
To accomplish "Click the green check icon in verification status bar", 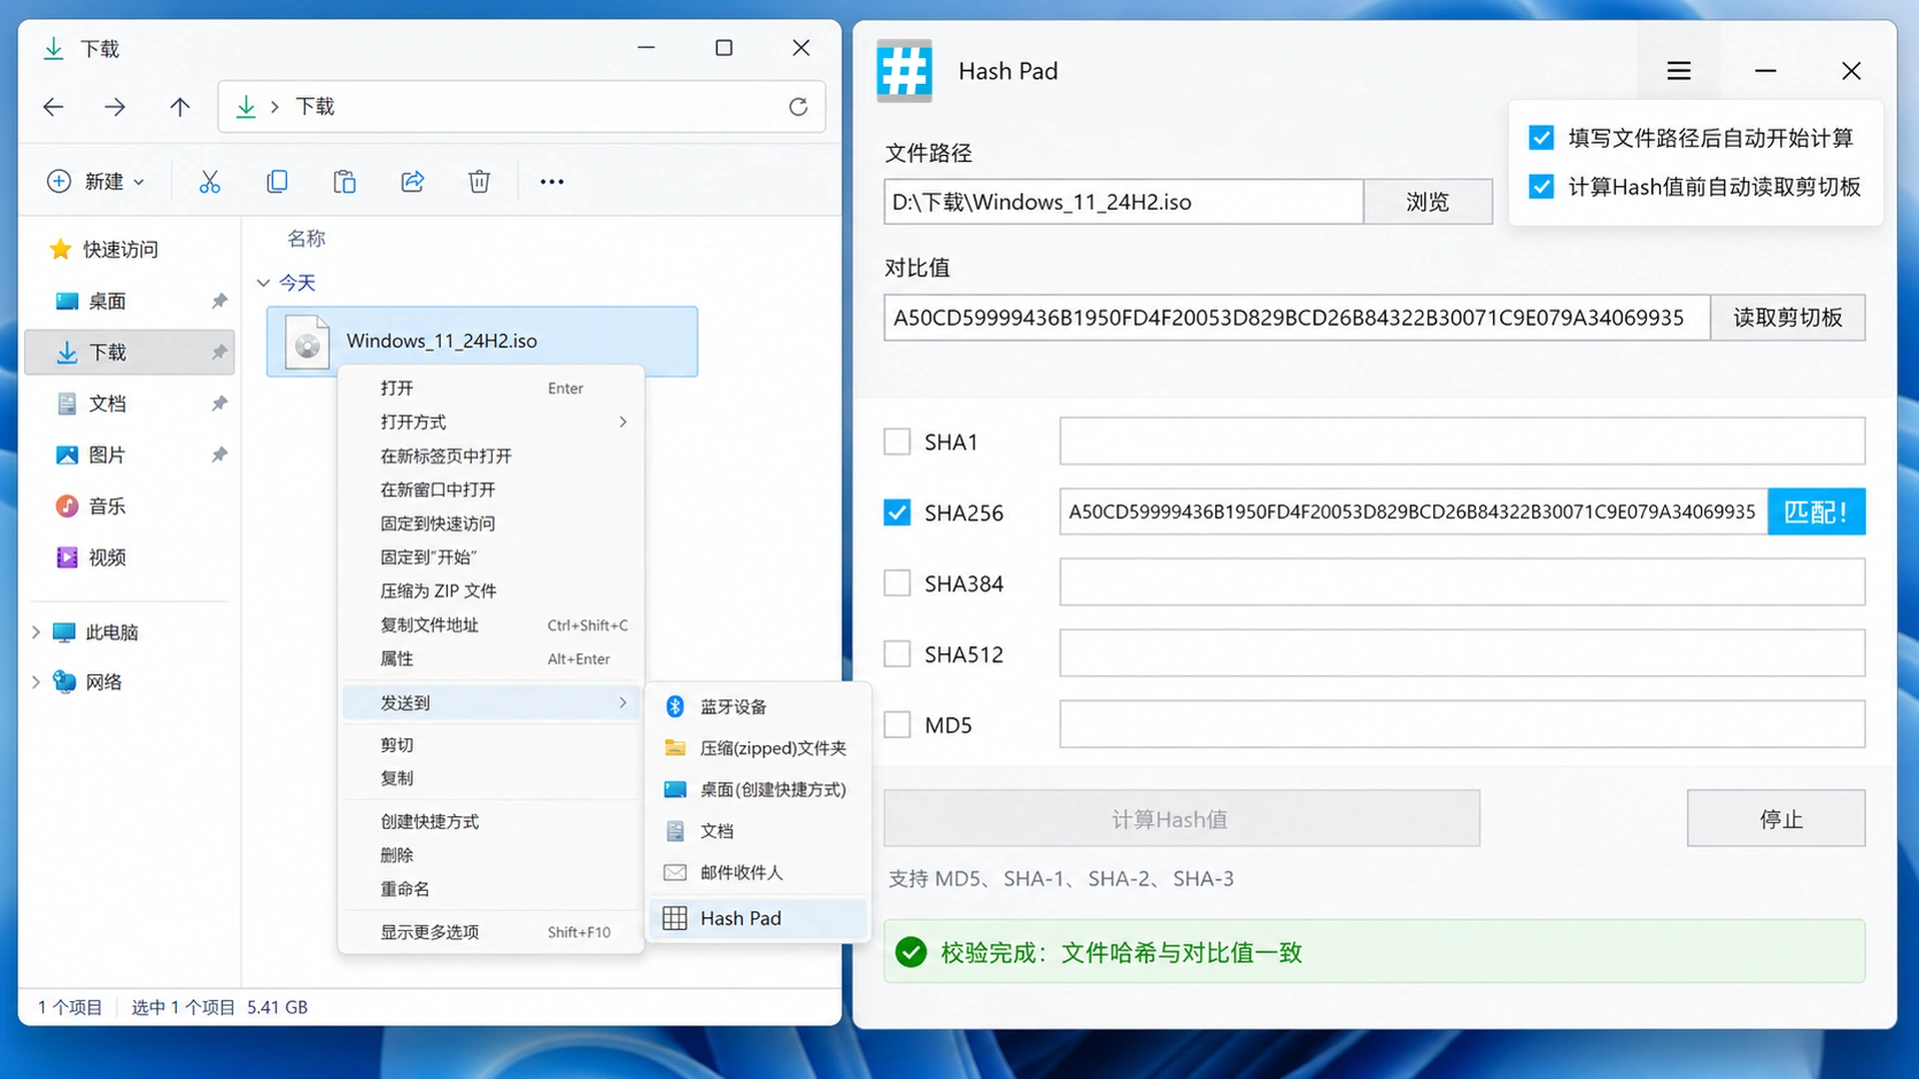I will tap(911, 953).
